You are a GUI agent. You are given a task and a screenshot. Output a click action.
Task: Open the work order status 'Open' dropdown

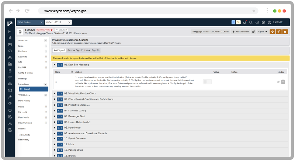click(263, 32)
